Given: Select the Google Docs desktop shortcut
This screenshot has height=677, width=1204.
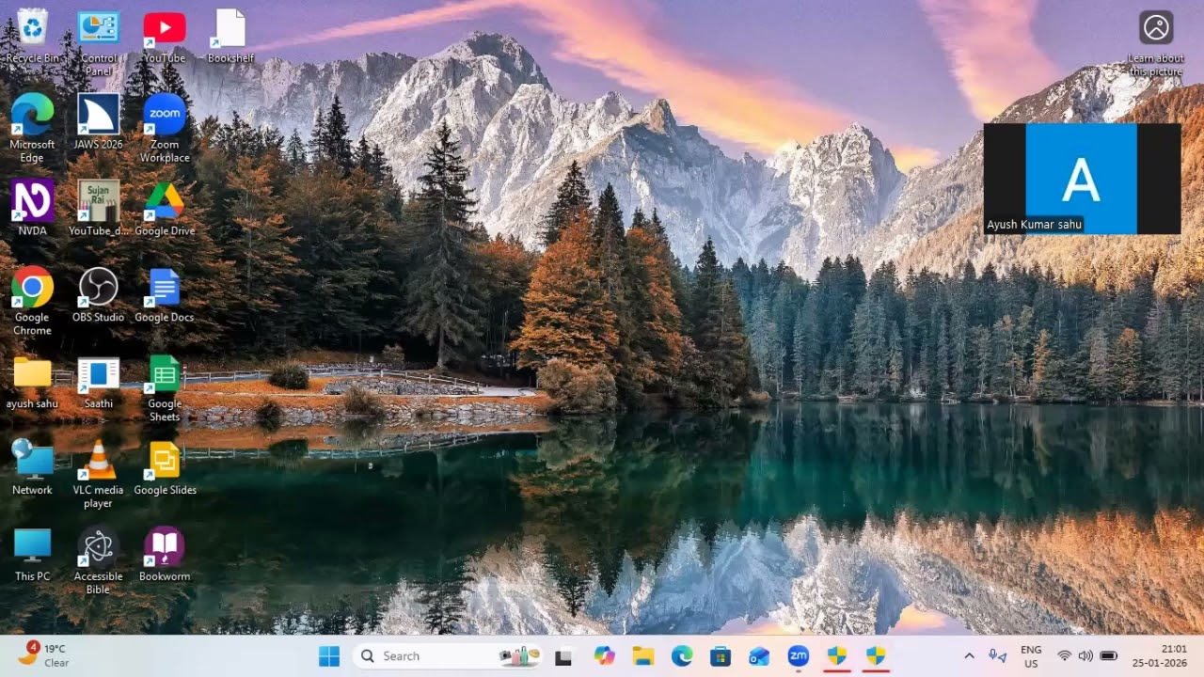Looking at the screenshot, I should (165, 294).
